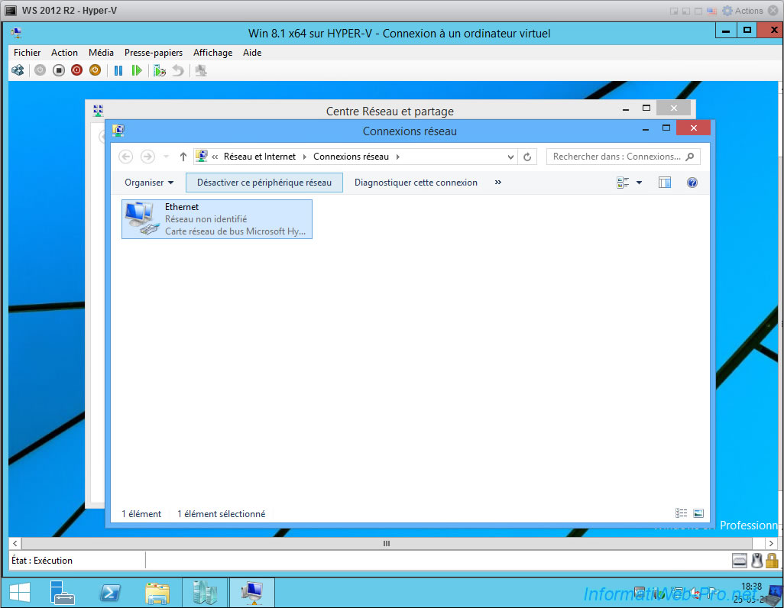Click the VM connection taskbar icon
The height and width of the screenshot is (608, 784).
tap(252, 593)
